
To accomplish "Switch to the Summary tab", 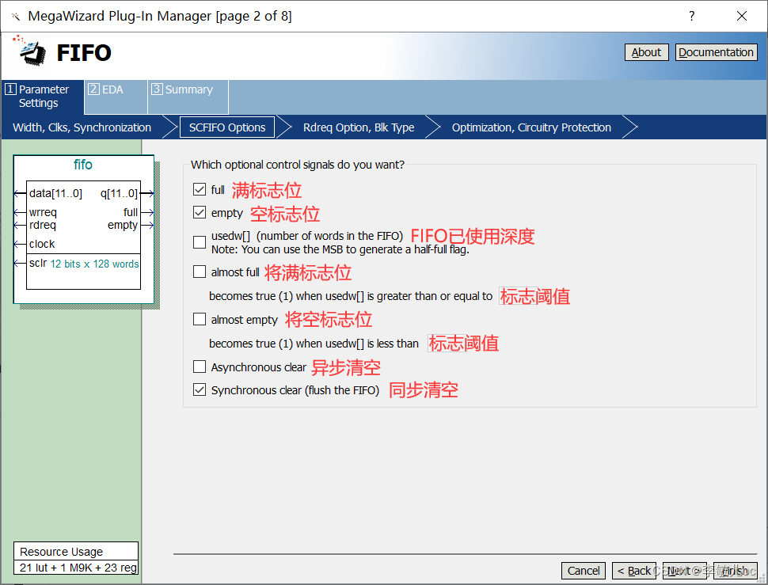I will pyautogui.click(x=188, y=97).
